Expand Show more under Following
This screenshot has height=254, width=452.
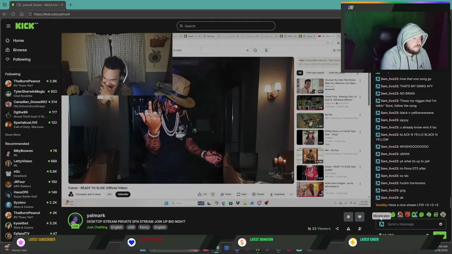tap(13, 135)
